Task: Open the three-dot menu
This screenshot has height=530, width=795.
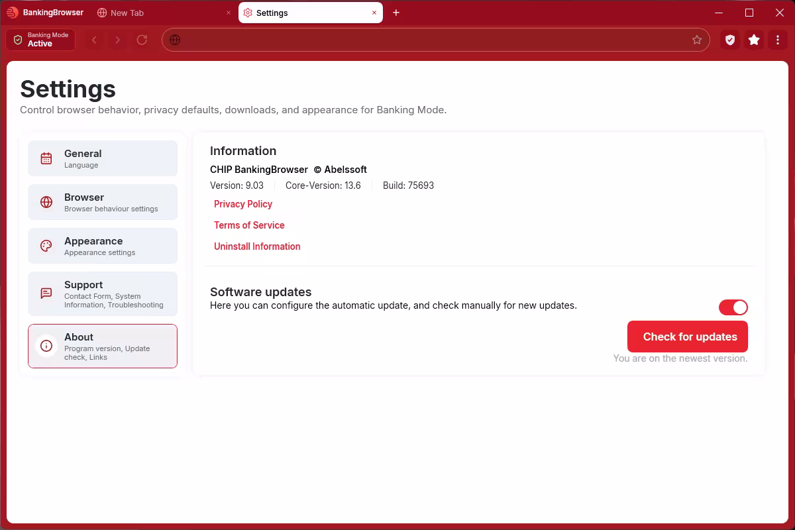Action: (778, 40)
